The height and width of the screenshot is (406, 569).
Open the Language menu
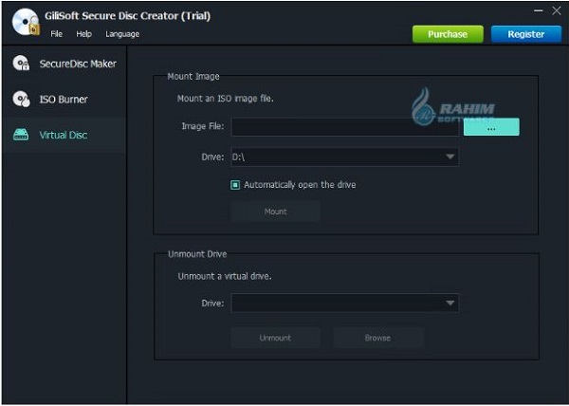tap(122, 34)
